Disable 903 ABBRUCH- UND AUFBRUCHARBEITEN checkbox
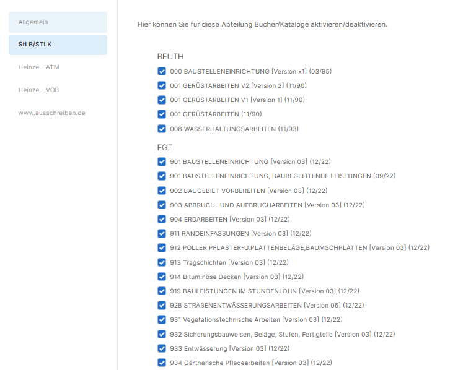This screenshot has height=370, width=476. click(162, 205)
